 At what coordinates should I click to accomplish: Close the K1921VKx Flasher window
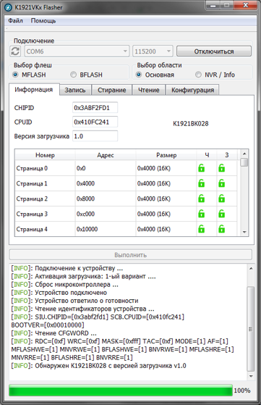point(245,5)
